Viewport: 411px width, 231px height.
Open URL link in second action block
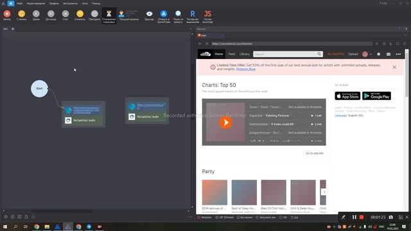[150, 106]
